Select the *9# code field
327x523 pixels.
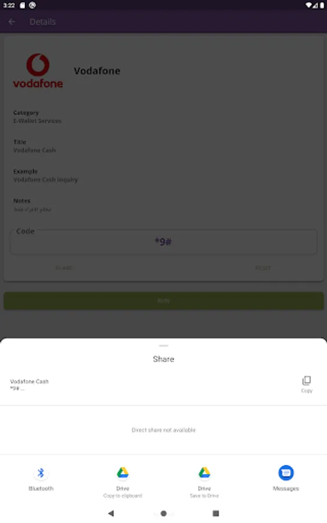tap(163, 242)
